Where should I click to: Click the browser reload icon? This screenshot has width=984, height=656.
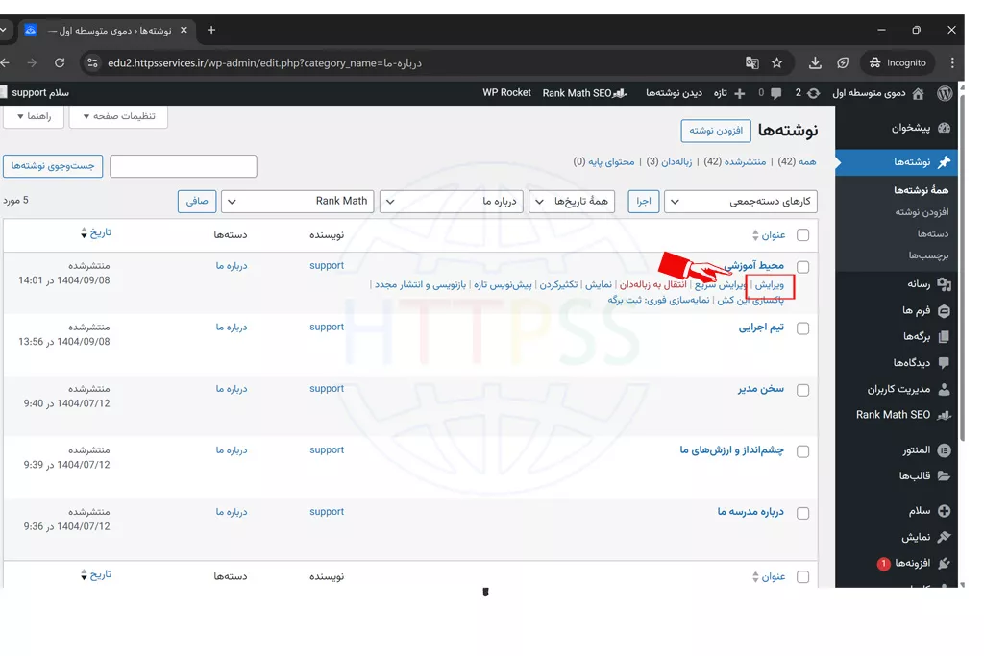[x=60, y=63]
